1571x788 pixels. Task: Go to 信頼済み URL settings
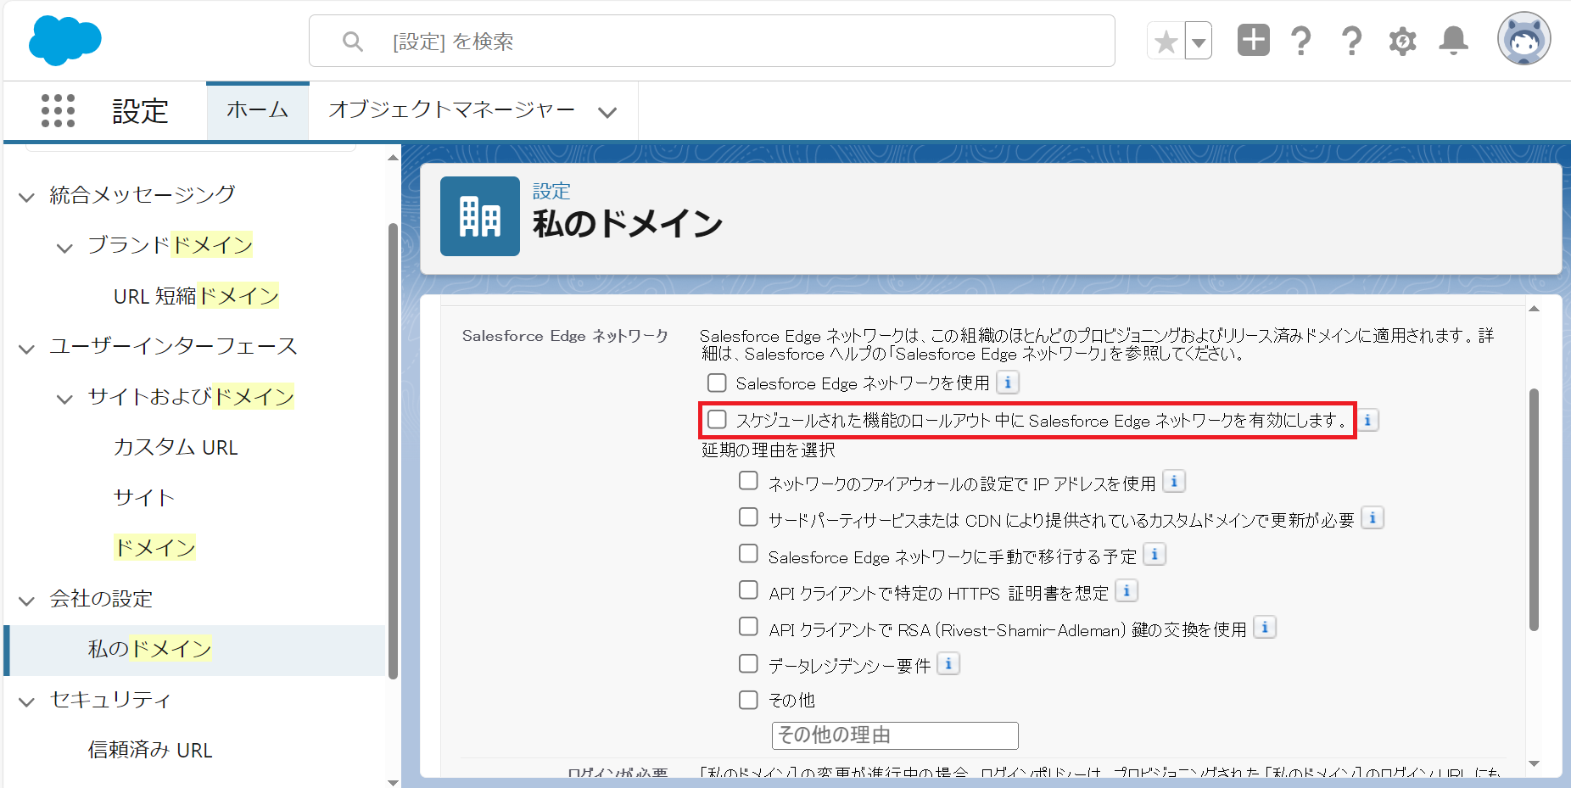(150, 750)
